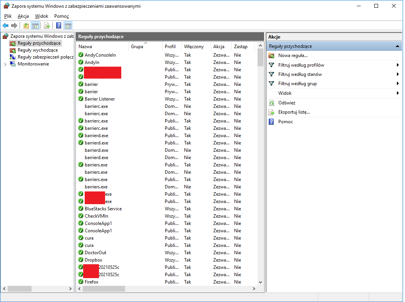Select the DoctorOut rule name
Image resolution: width=405 pixels, height=302 pixels.
(x=95, y=253)
